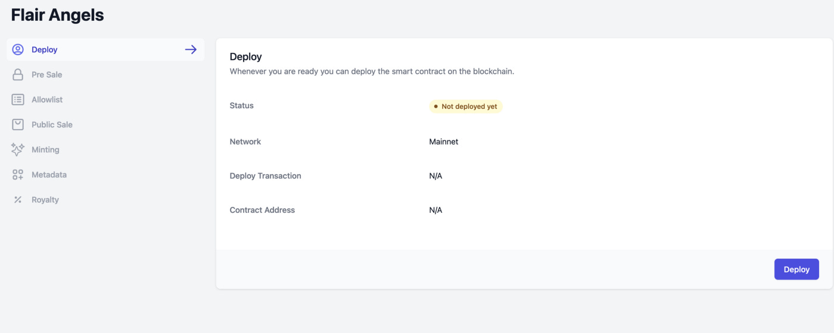Screen dimensions: 834x333
Task: Select the Deploy sidebar label
Action: pos(45,50)
